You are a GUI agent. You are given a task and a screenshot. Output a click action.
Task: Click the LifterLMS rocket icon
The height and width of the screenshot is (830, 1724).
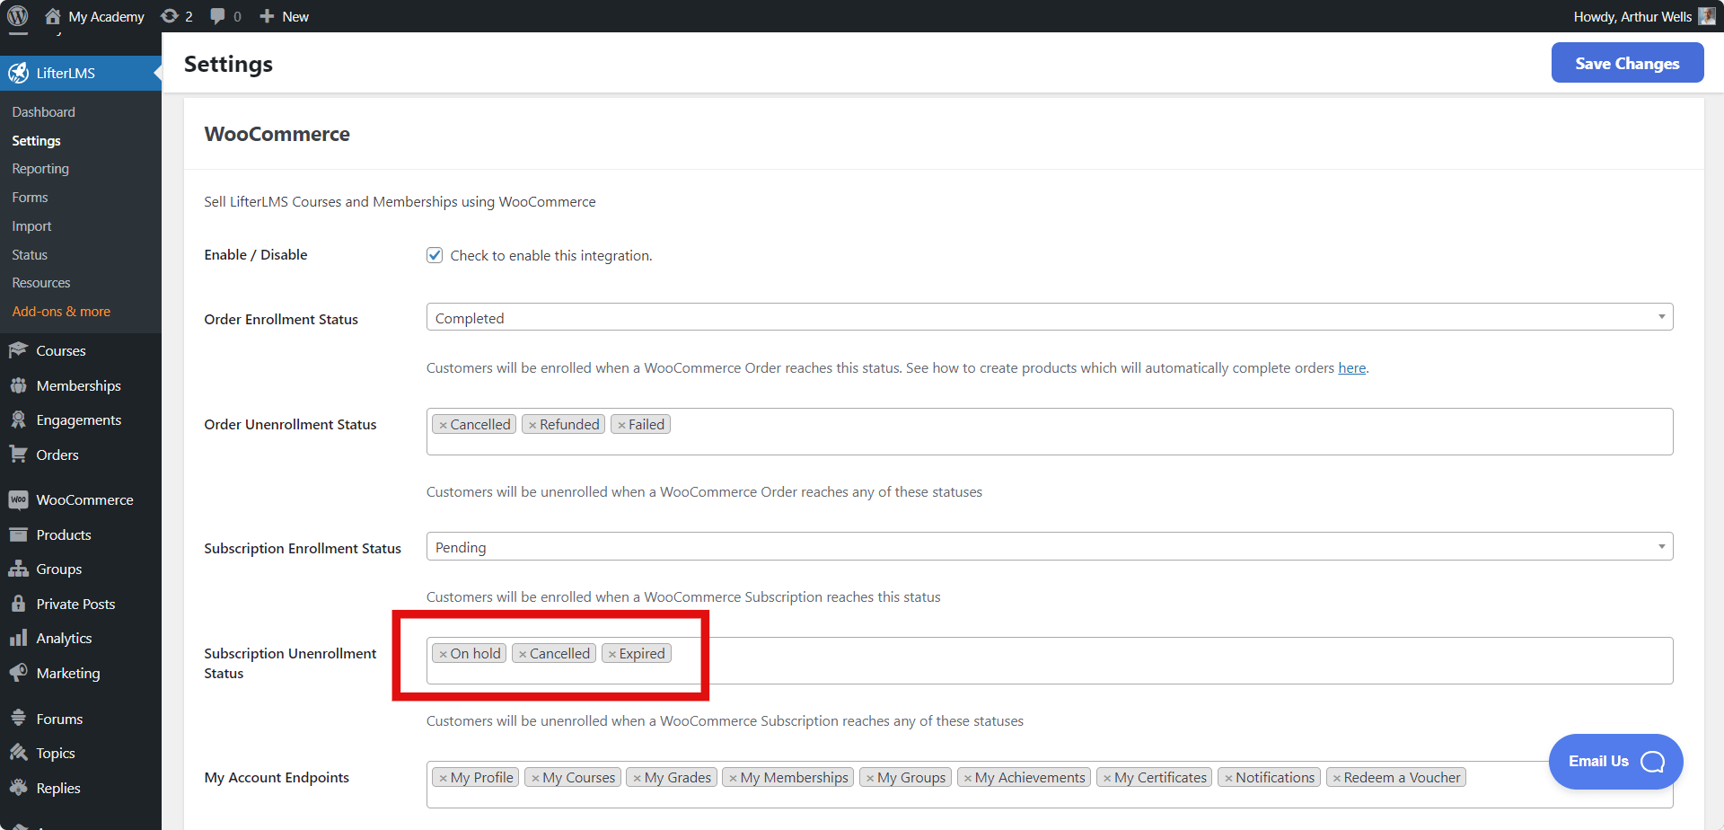(18, 73)
